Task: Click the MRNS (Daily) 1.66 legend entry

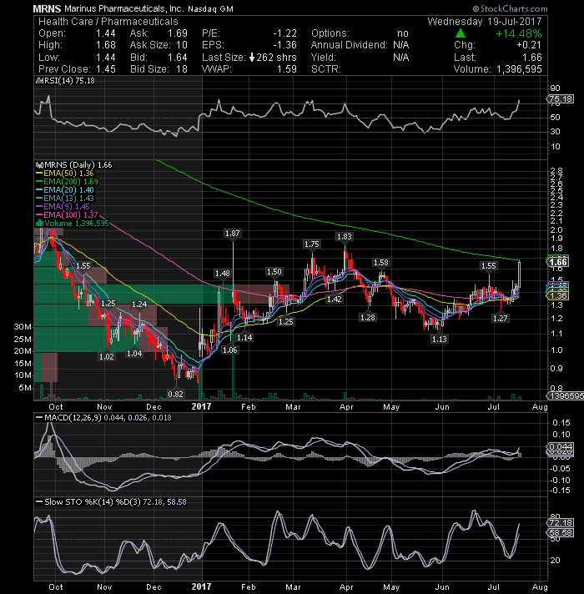Action: [74, 165]
